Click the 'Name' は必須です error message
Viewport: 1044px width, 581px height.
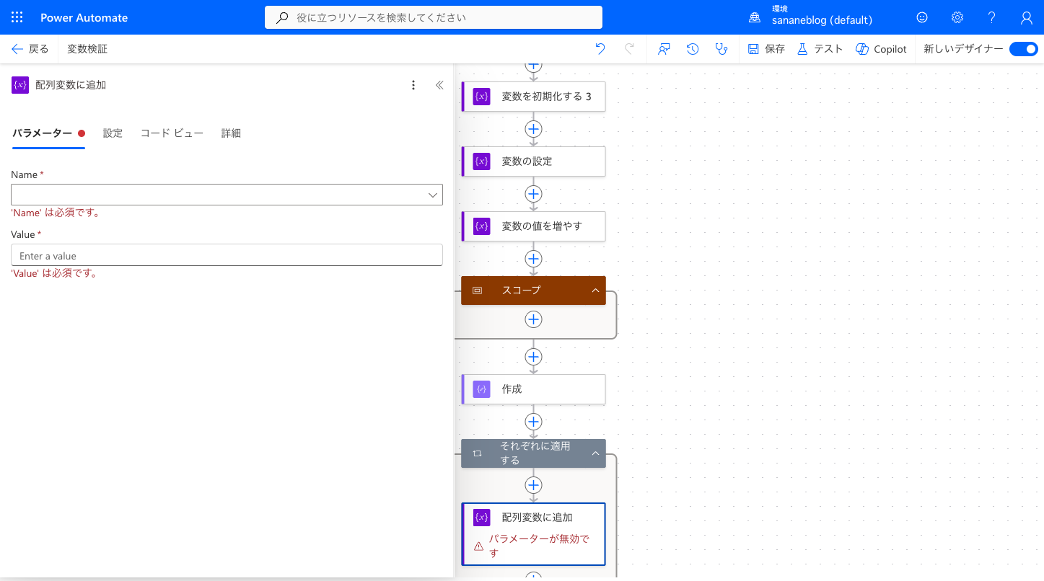click(x=56, y=213)
